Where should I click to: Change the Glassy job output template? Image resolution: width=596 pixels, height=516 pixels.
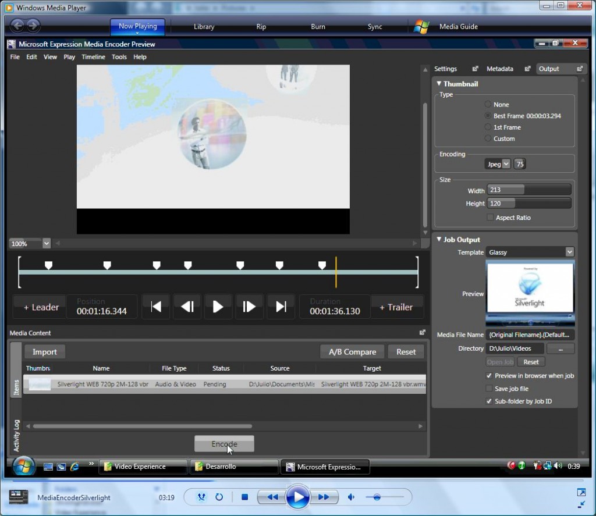click(530, 252)
